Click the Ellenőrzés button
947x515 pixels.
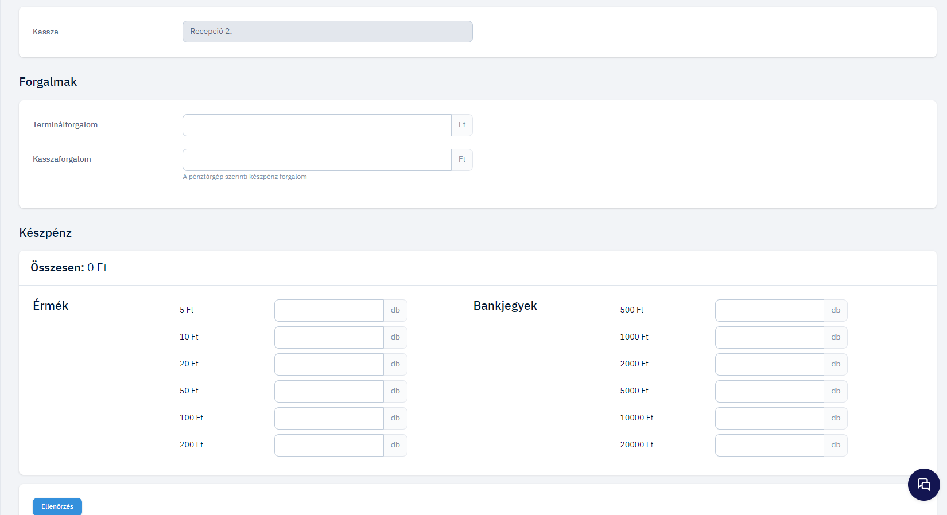(x=57, y=506)
